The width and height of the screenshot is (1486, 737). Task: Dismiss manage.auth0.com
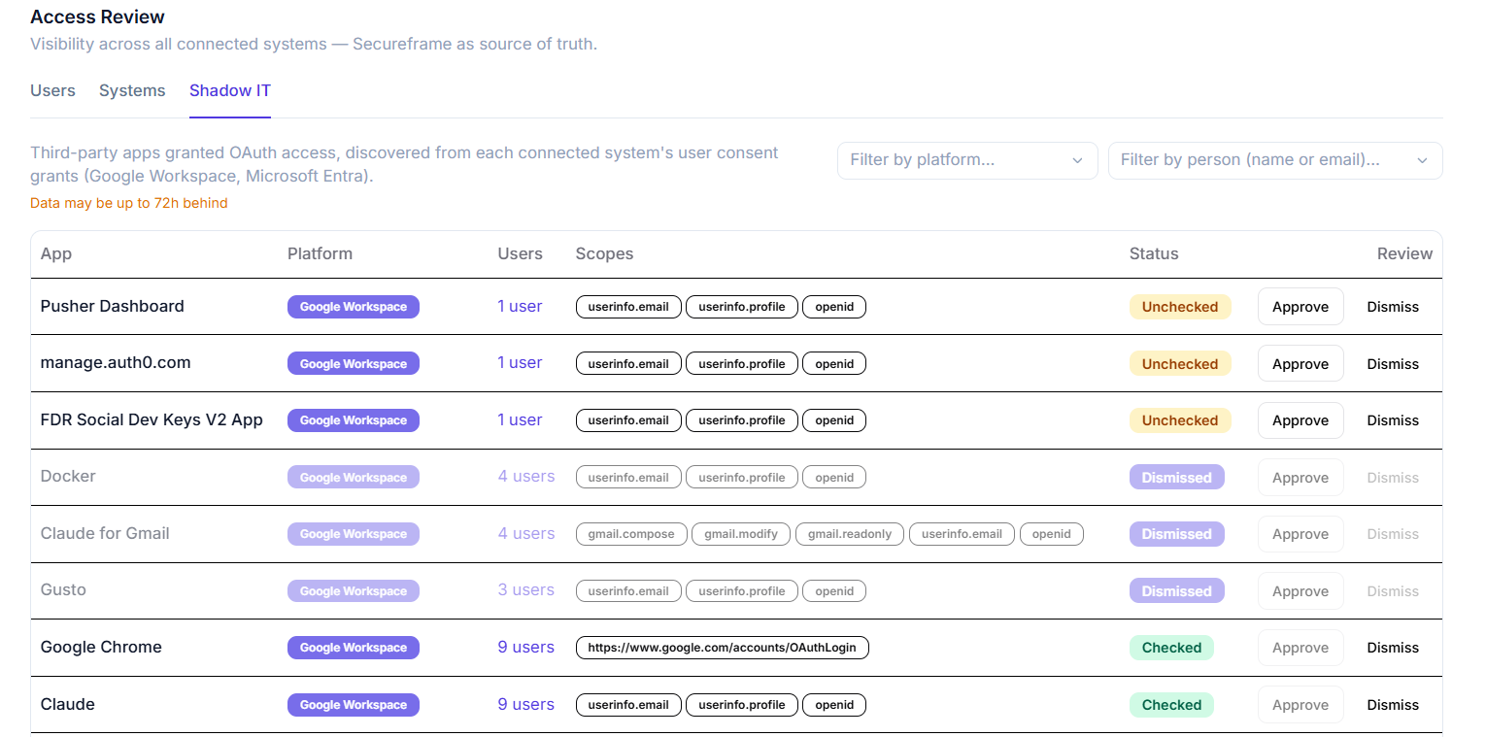[x=1393, y=364]
